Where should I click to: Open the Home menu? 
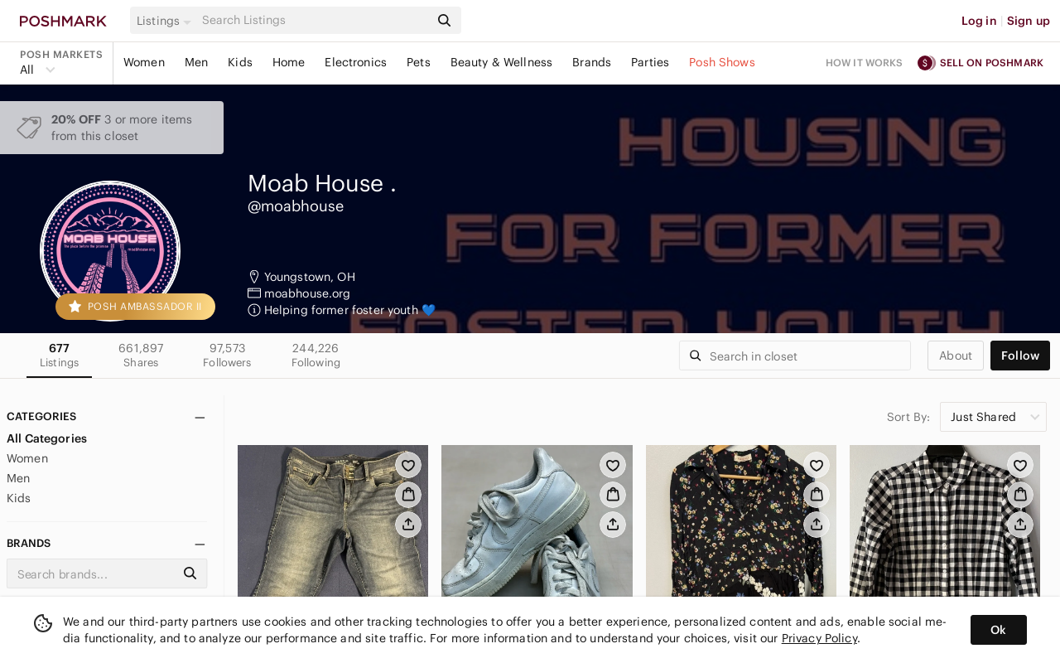[x=288, y=62]
